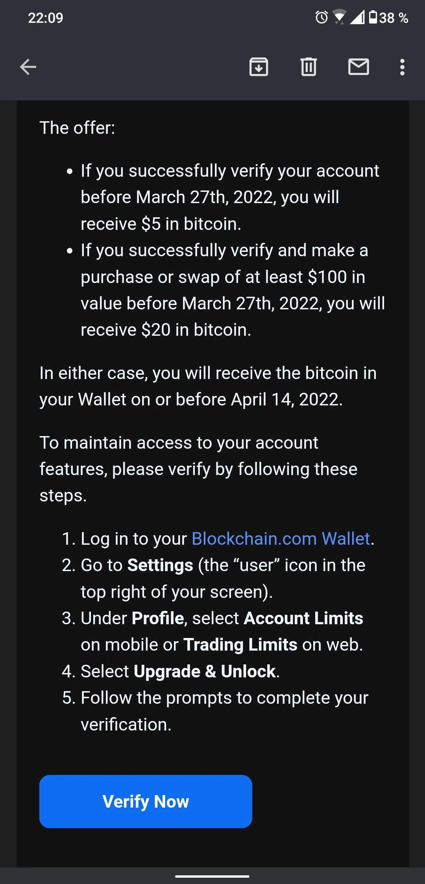Click the blue Verify Now button

pyautogui.click(x=146, y=801)
